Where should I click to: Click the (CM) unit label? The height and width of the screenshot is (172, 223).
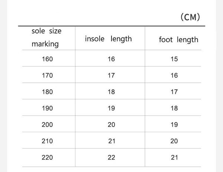coord(190,17)
